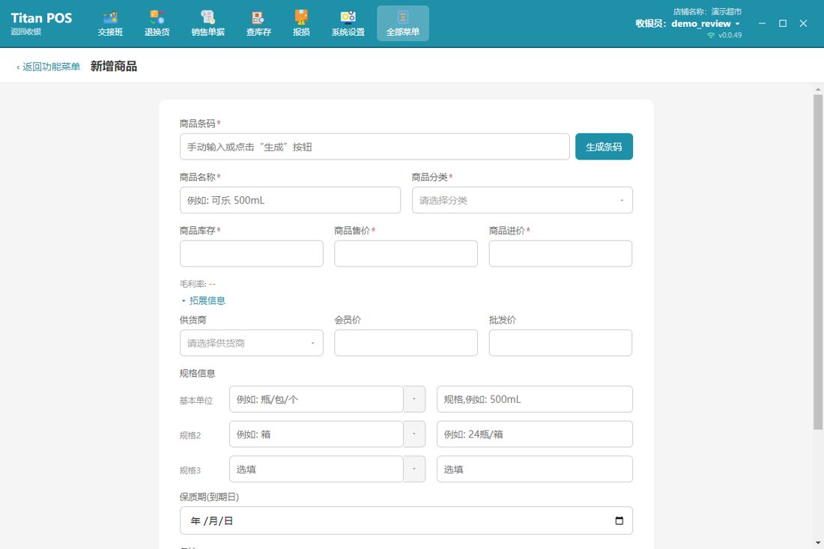Focus the 批发价 wholesale price field

pyautogui.click(x=561, y=343)
